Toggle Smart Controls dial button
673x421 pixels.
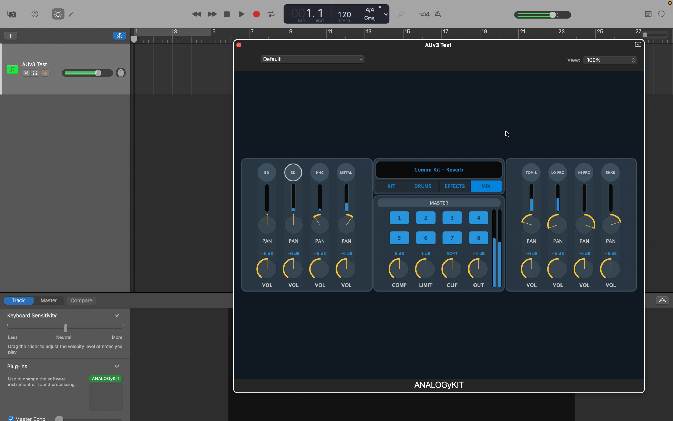pos(58,14)
